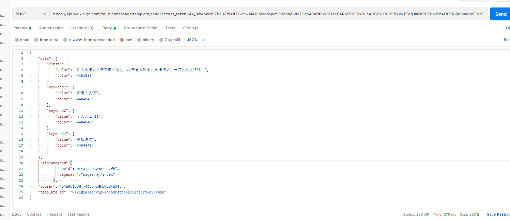Click the POST method chevron arrow
Image resolution: width=510 pixels, height=220 pixels.
44,14
